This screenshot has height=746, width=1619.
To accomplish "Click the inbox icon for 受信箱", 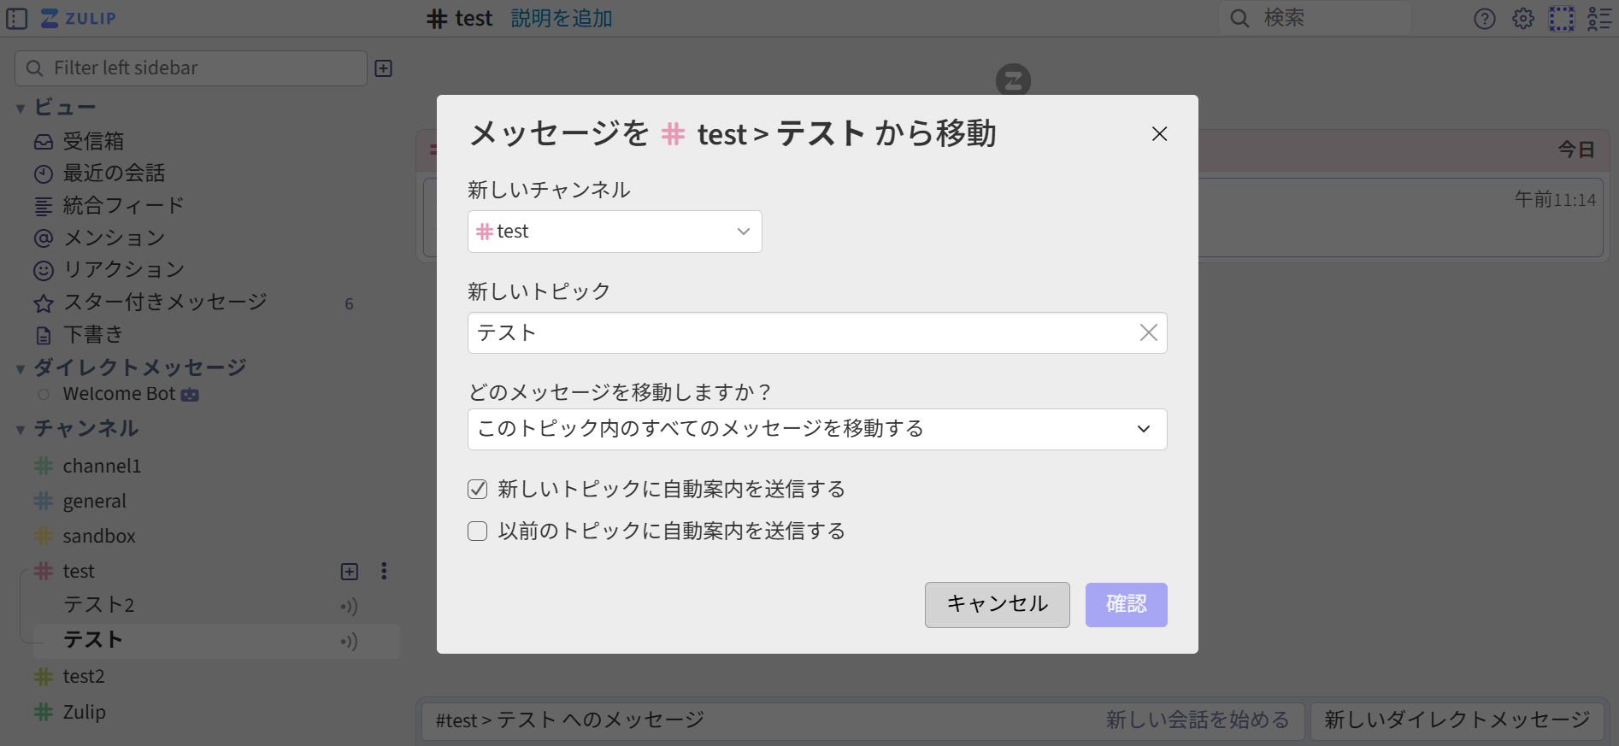I will (44, 142).
